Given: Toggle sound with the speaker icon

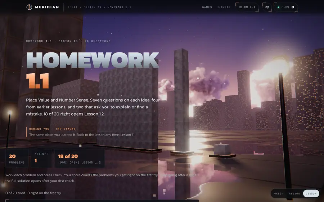Looking at the screenshot, I should click(267, 7).
